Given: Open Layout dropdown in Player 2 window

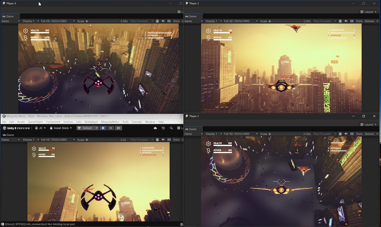Looking at the screenshot, I should click(x=369, y=125).
